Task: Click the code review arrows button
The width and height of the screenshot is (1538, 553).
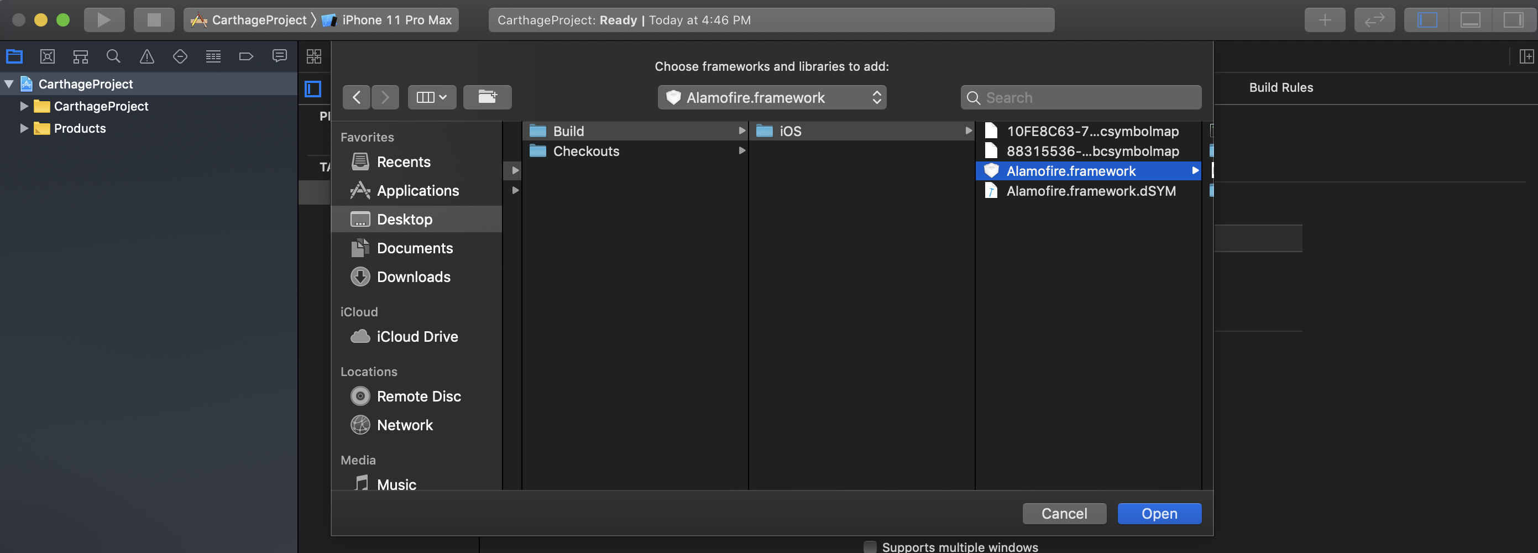Action: point(1374,20)
